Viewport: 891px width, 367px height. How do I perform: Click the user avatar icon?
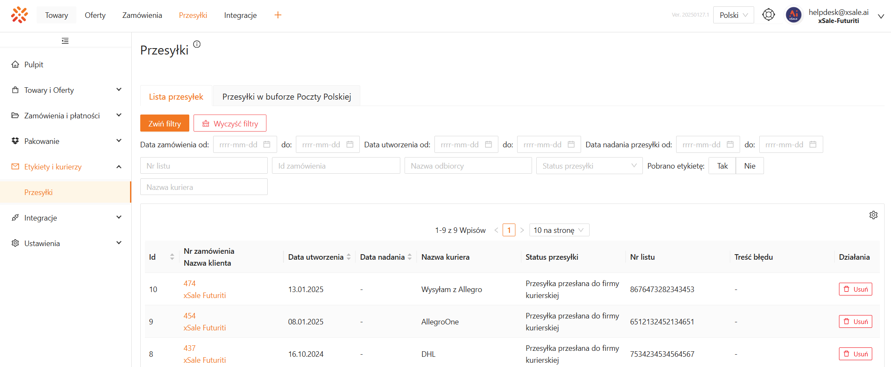793,15
